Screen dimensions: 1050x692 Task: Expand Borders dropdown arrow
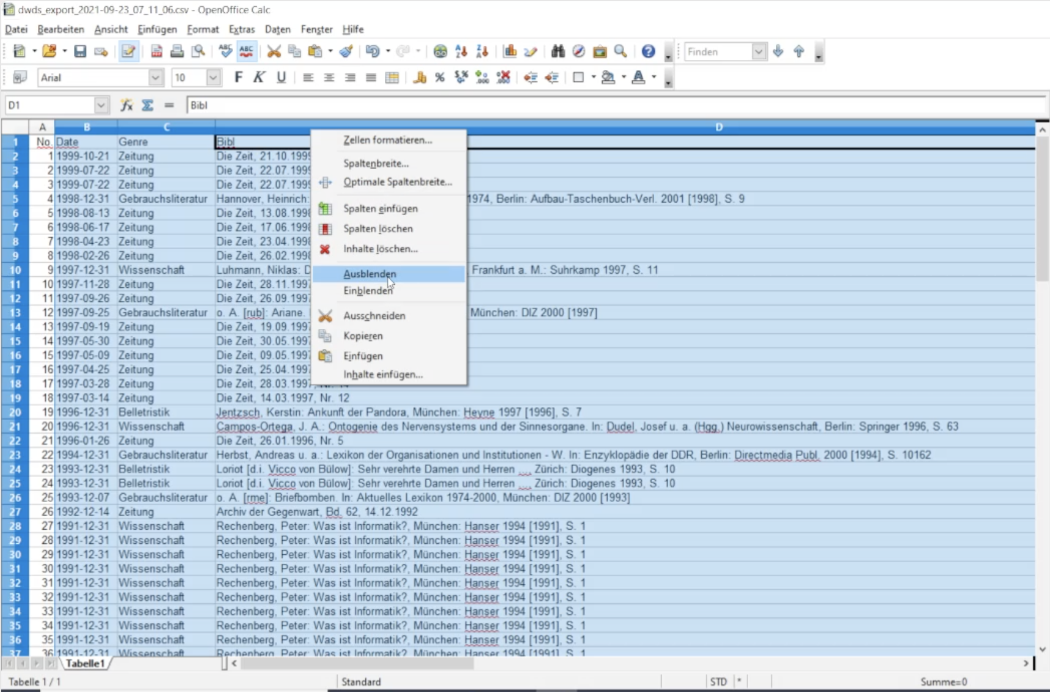(594, 77)
